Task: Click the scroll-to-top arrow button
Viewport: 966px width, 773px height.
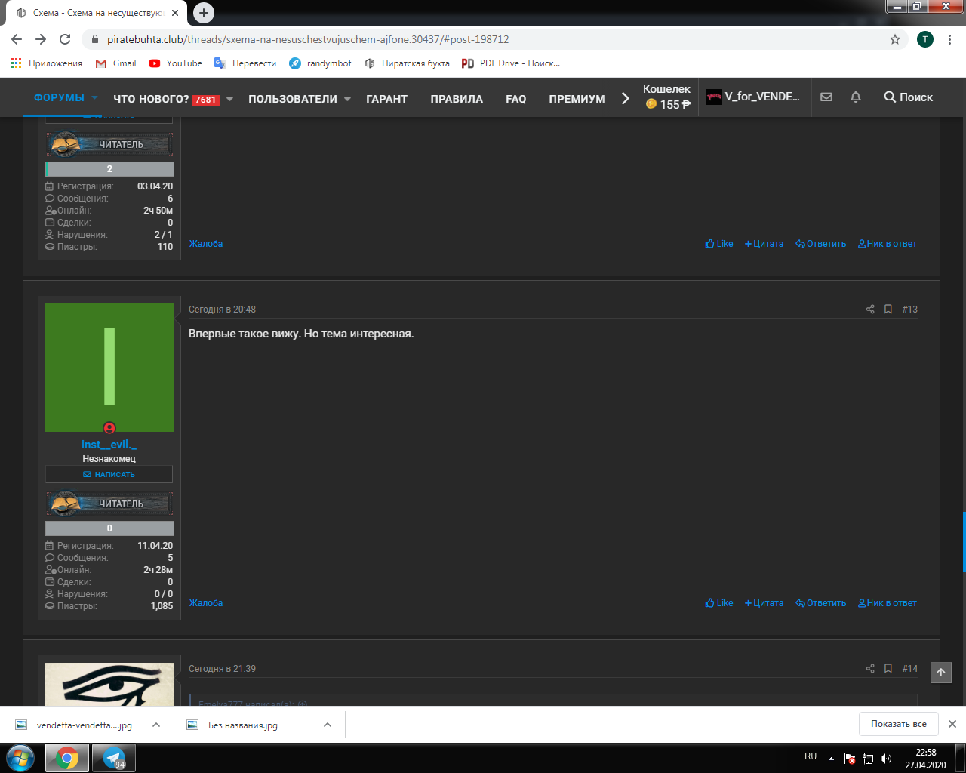Action: click(x=941, y=673)
